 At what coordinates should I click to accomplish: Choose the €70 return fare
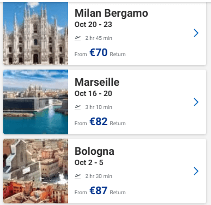point(98,52)
